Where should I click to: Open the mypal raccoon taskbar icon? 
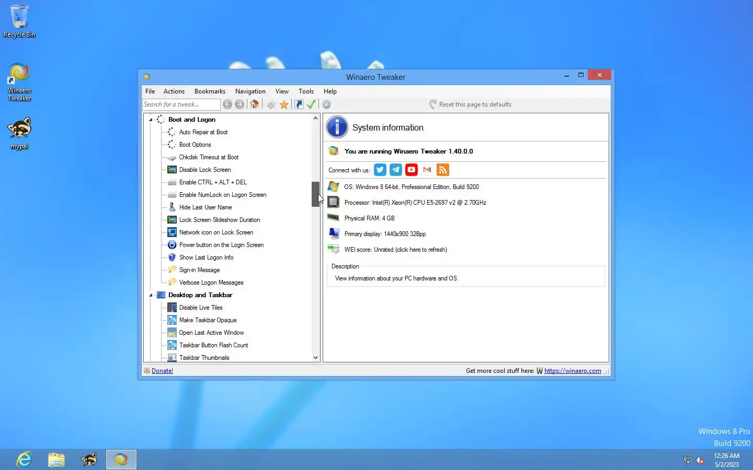[89, 460]
